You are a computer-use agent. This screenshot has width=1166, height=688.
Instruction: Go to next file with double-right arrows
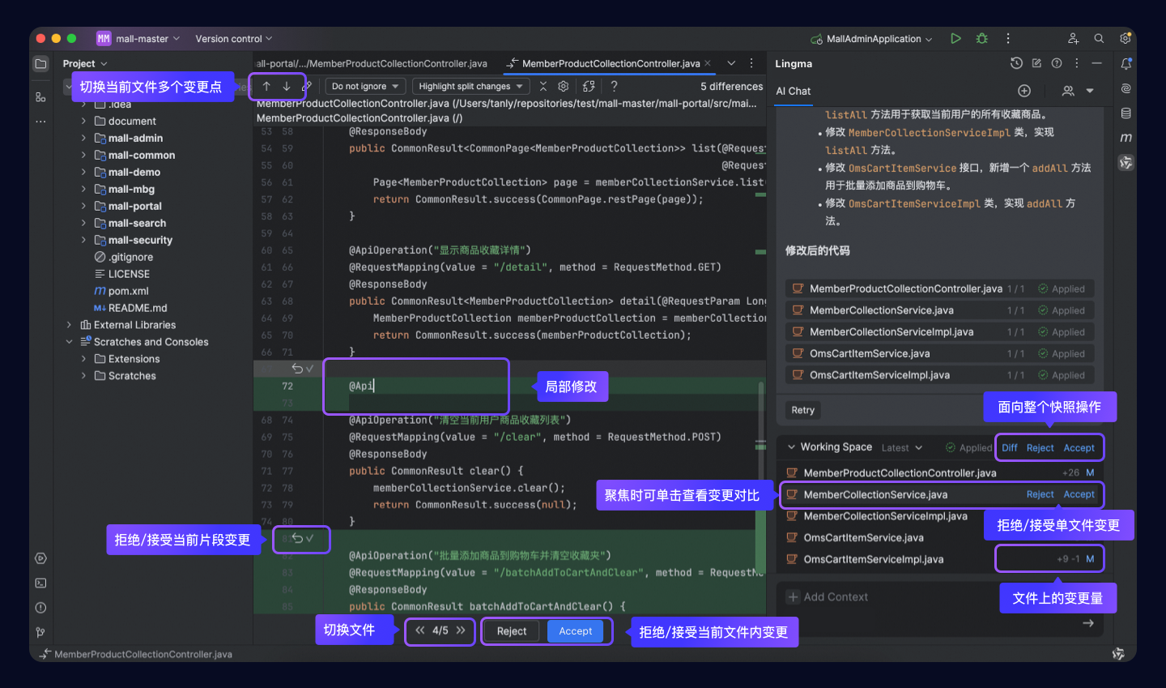461,630
